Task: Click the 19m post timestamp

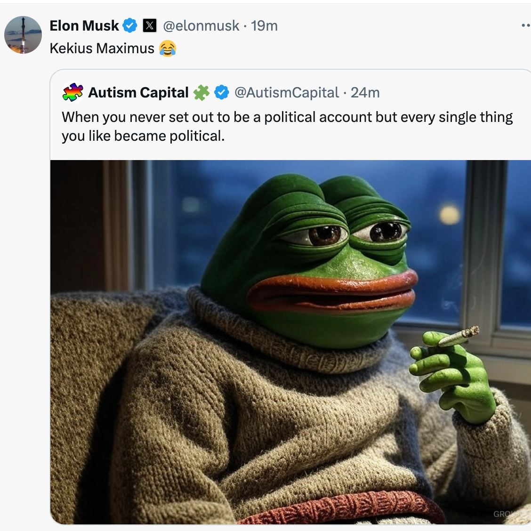Action: pos(265,25)
